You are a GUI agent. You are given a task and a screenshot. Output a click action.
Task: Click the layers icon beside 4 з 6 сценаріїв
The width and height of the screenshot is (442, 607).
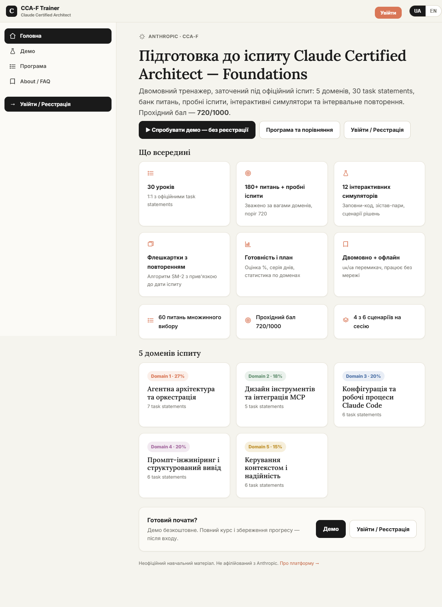pos(346,320)
